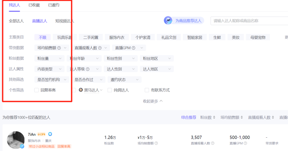Choose 个护家清 category
Screen dimensions: 288x151
pos(143,37)
